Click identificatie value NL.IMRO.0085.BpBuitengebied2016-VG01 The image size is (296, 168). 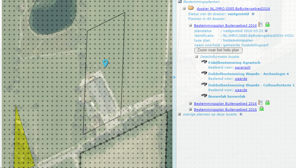(x=259, y=36)
